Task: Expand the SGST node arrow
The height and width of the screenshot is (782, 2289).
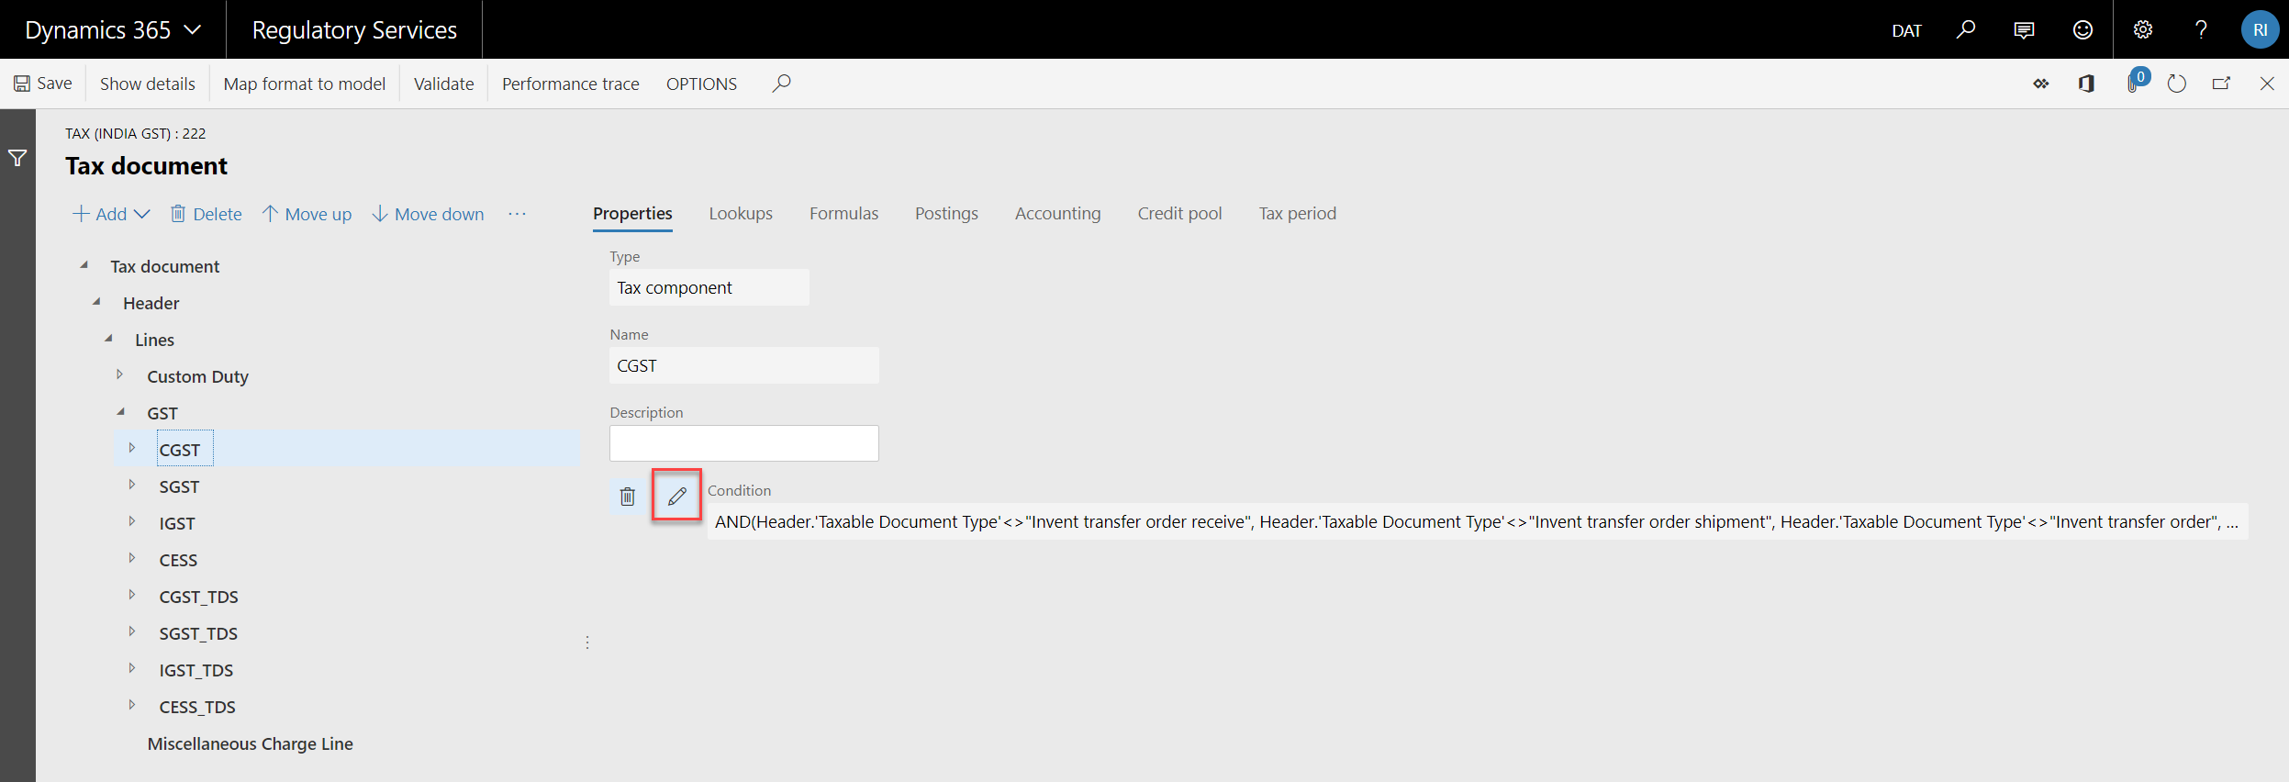Action: click(x=132, y=485)
